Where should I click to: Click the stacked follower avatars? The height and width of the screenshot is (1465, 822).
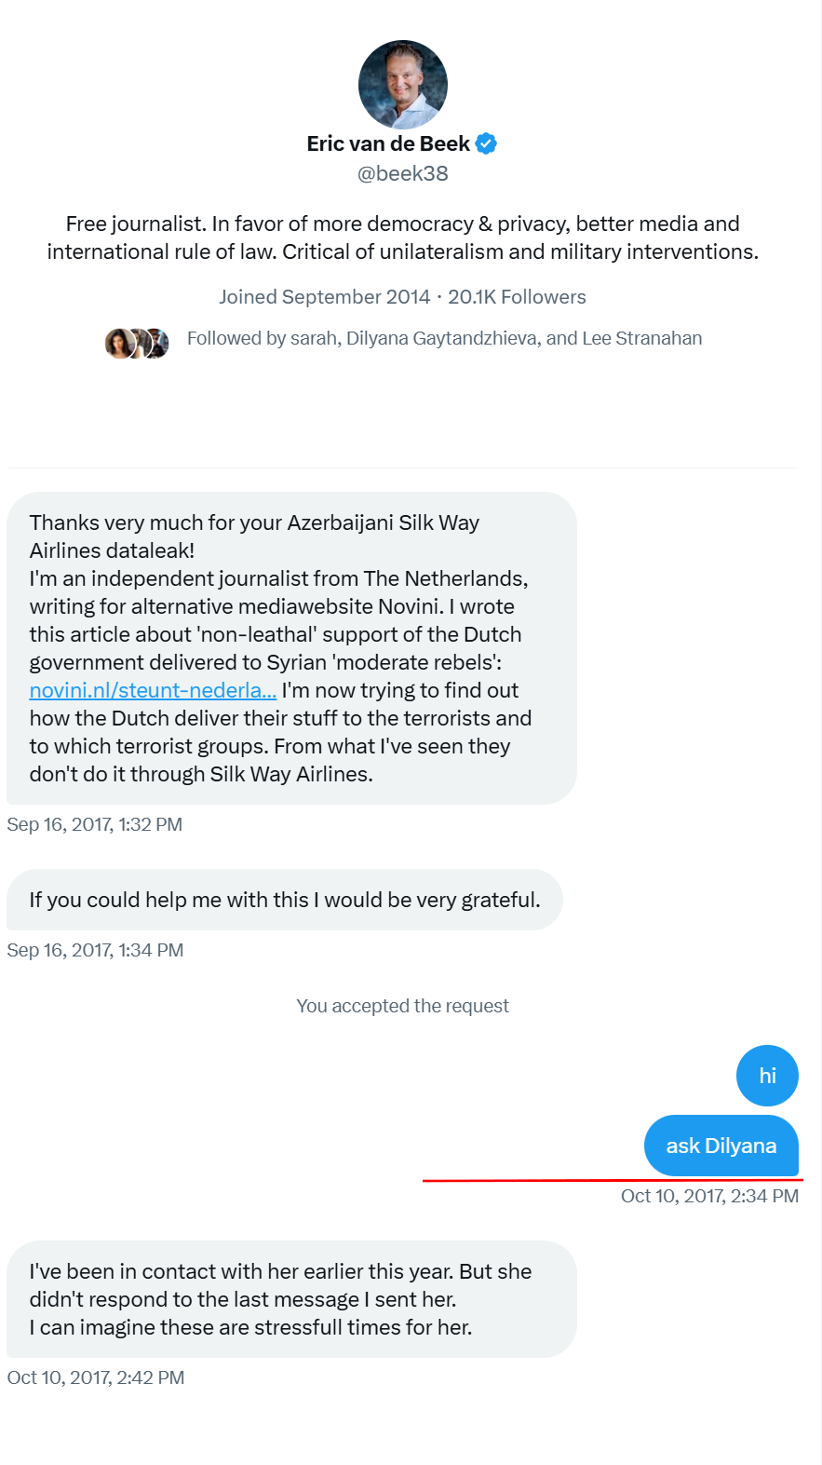(137, 343)
